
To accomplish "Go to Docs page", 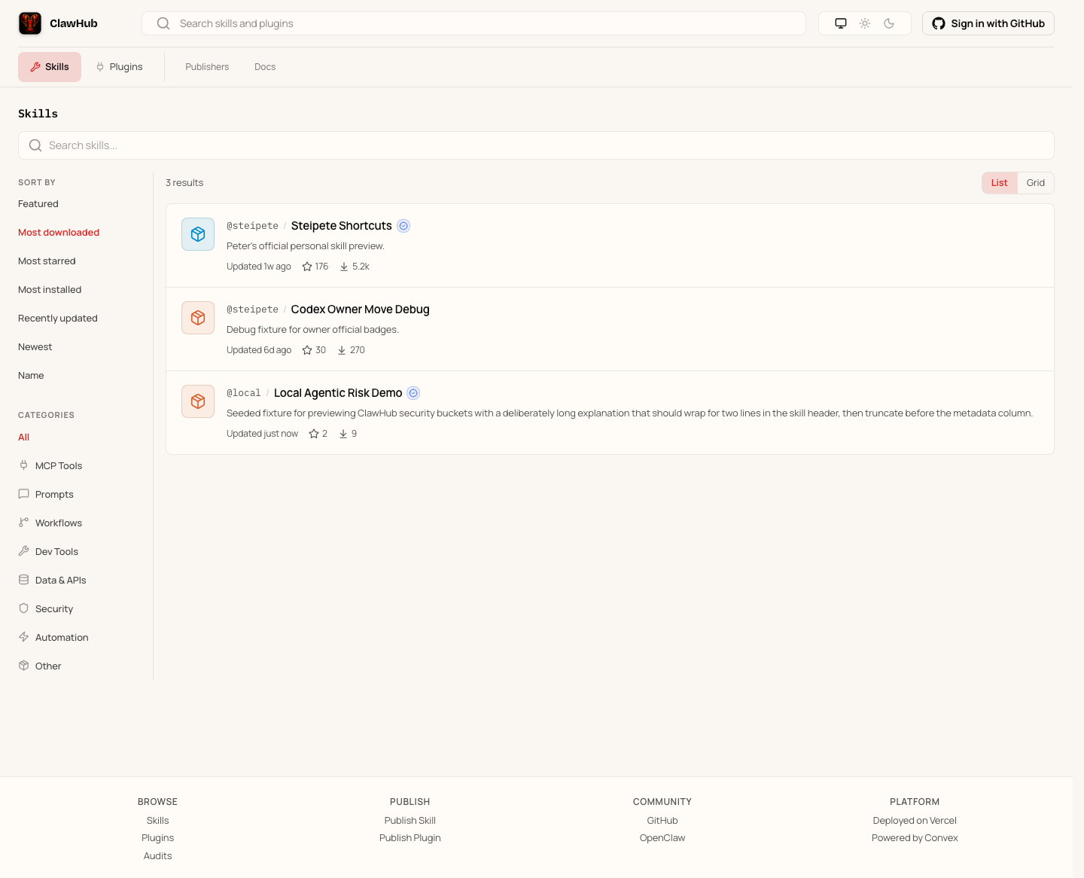I will pos(265,67).
